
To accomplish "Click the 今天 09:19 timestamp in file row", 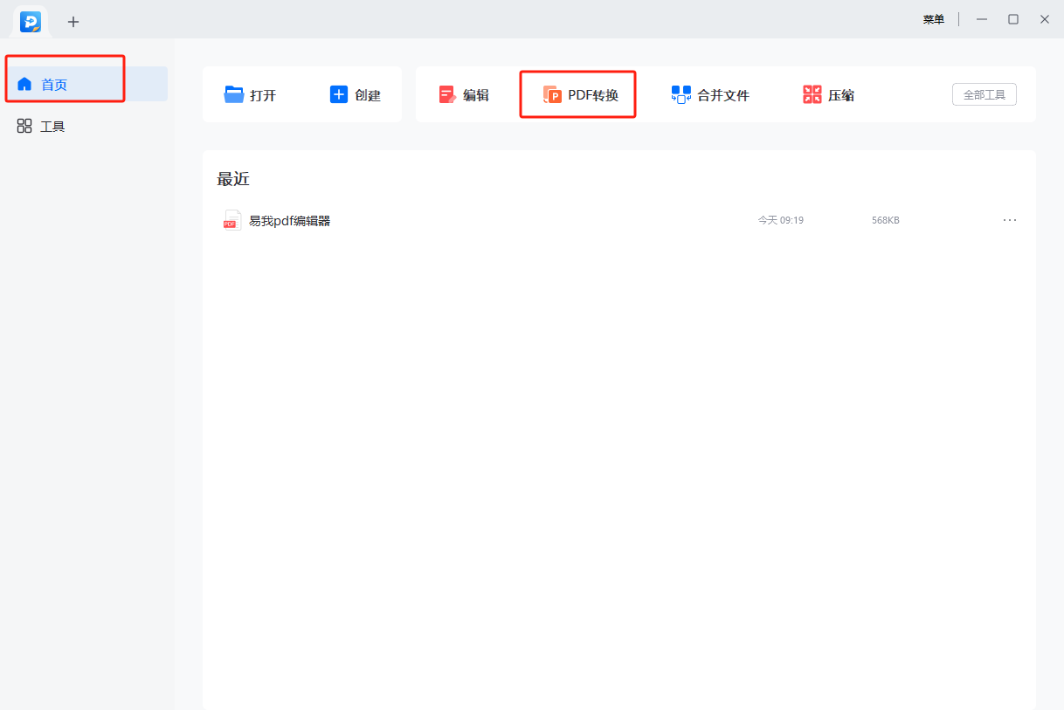I will [x=780, y=220].
